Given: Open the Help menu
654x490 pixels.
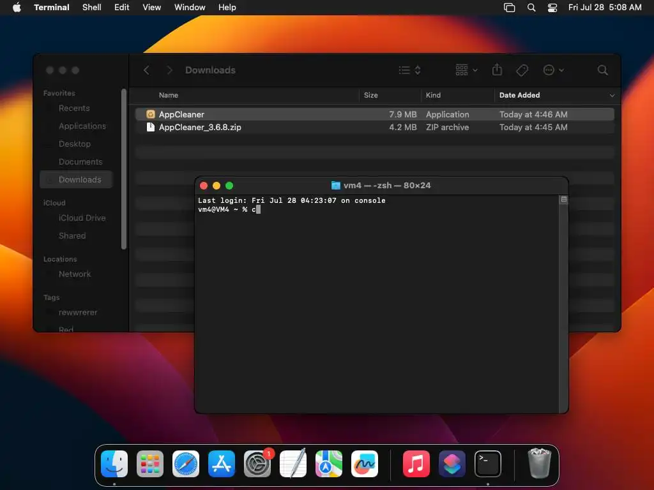Looking at the screenshot, I should point(227,7).
